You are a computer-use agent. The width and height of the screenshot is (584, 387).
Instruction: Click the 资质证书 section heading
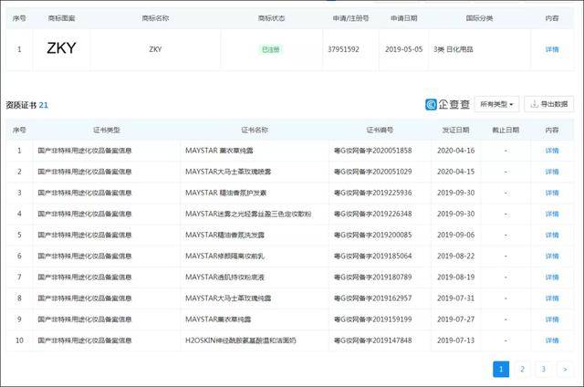[x=22, y=105]
